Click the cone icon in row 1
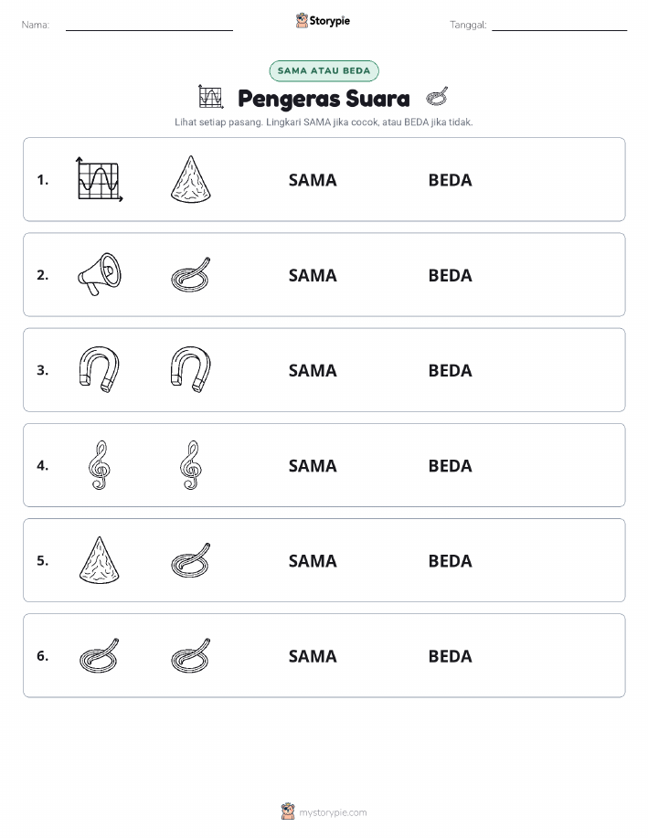 pos(191,179)
